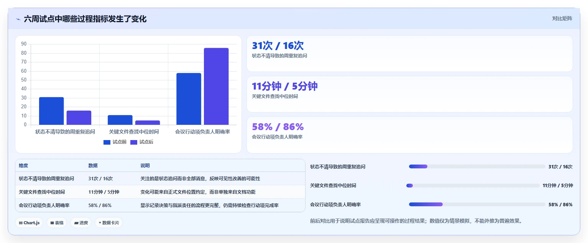This screenshot has width=588, height=243.
Task: Select the 进度 tag chip
Action: point(81,223)
